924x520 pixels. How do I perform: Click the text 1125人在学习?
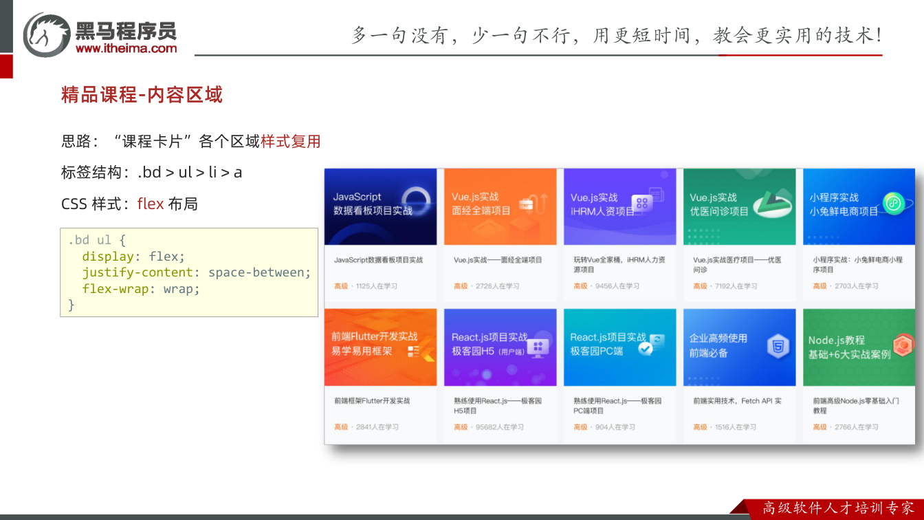click(x=377, y=286)
